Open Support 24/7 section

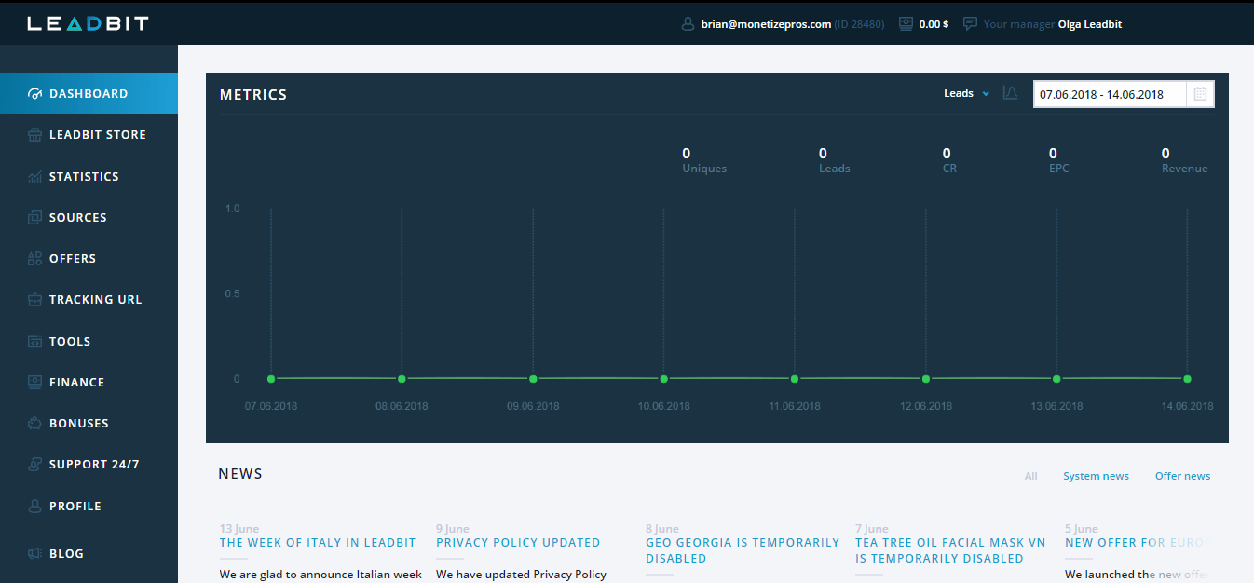(x=93, y=465)
